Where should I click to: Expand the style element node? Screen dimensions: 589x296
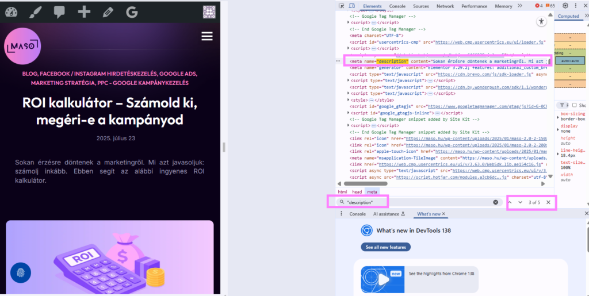[x=348, y=100]
